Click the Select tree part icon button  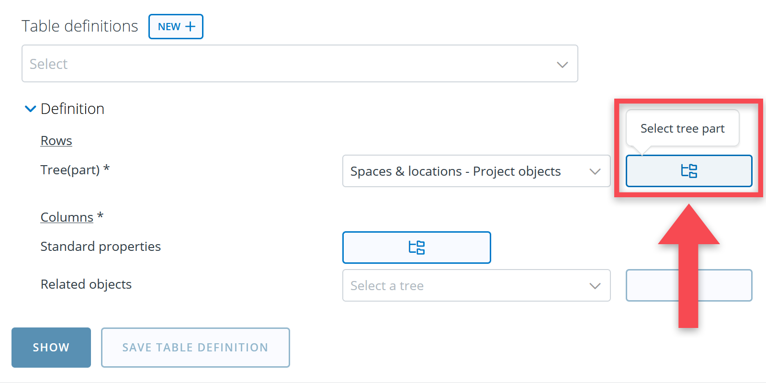pos(689,171)
